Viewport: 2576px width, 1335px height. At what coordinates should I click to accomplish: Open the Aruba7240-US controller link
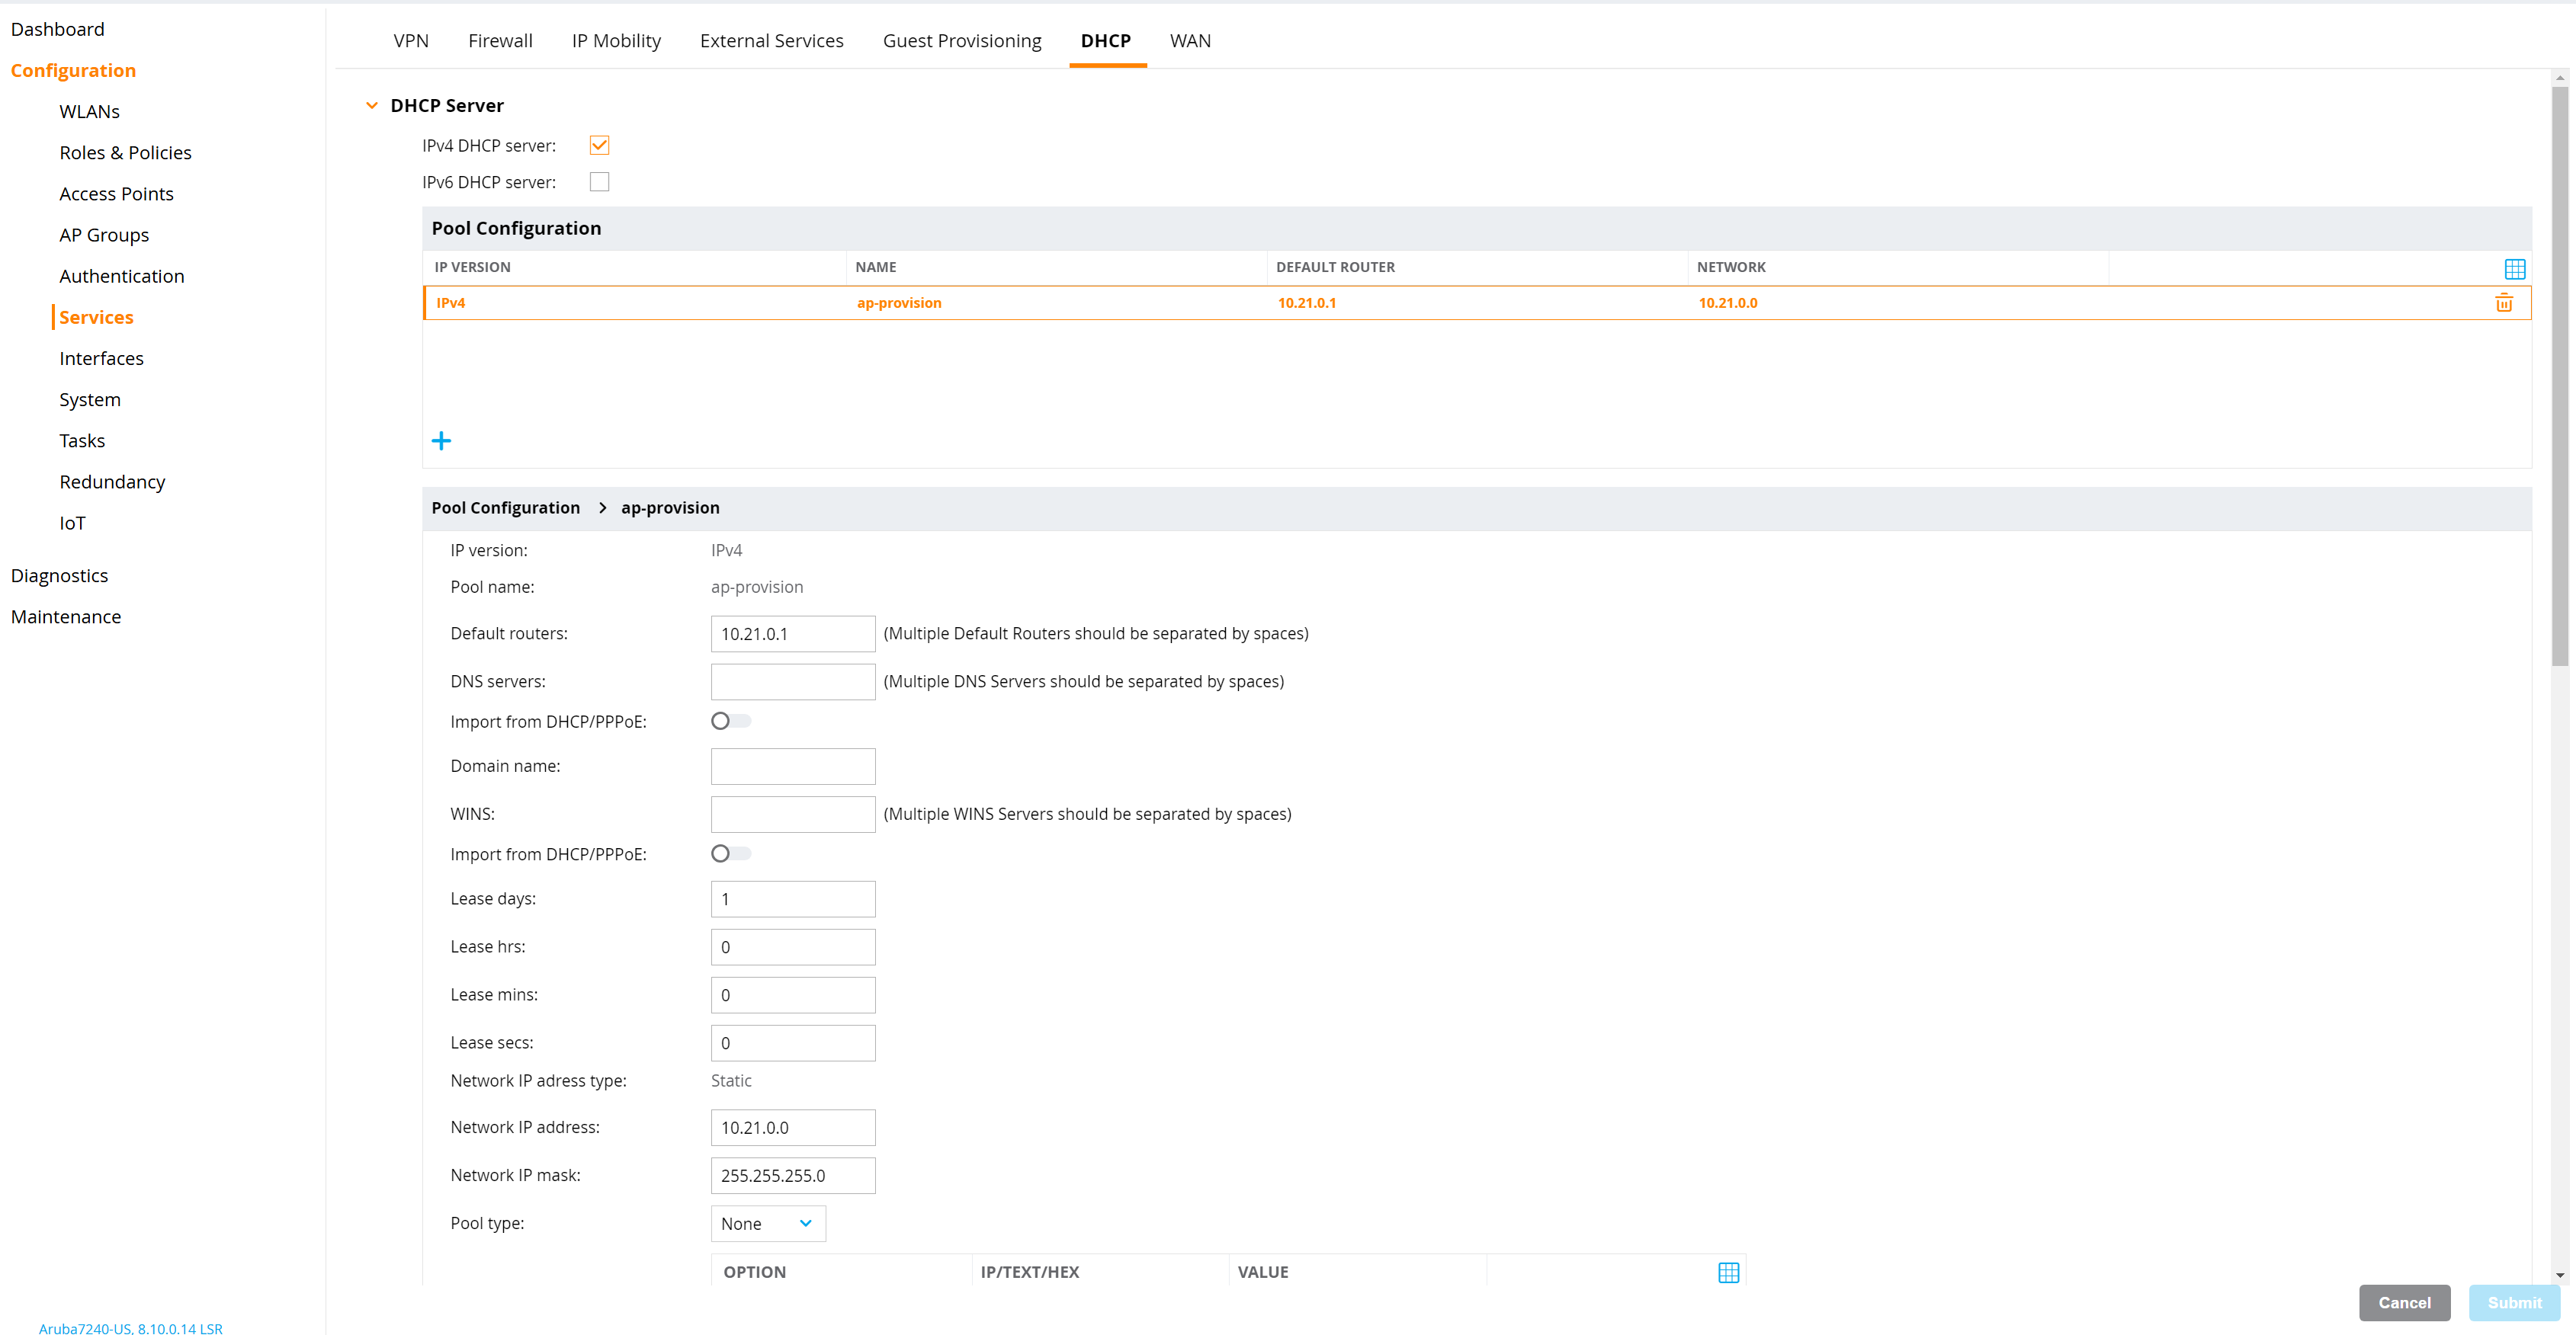132,1328
